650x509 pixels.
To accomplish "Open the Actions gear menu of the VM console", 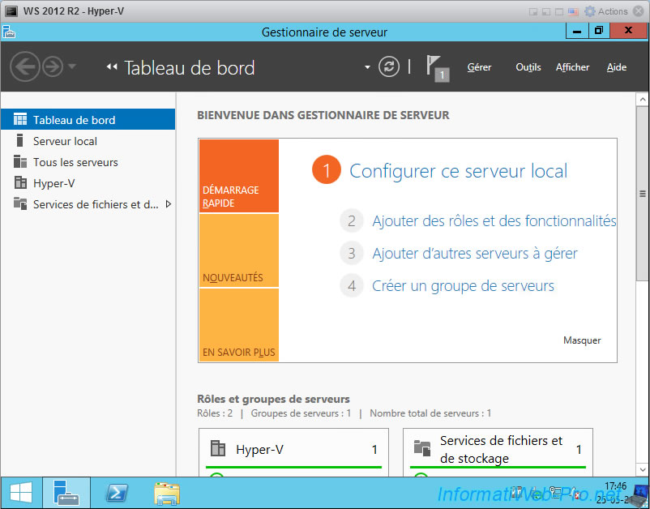I will point(605,11).
